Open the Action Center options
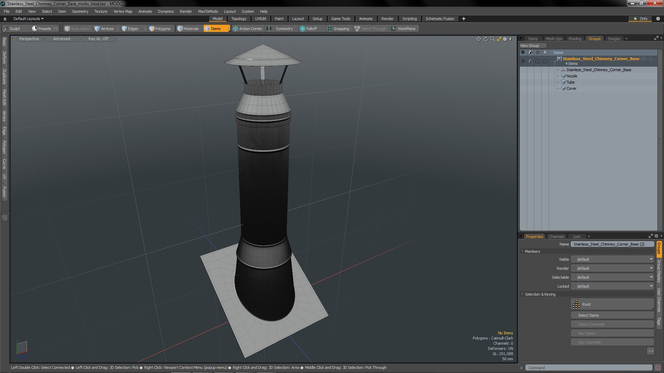Screen dimensions: 664x373 (x=248, y=29)
